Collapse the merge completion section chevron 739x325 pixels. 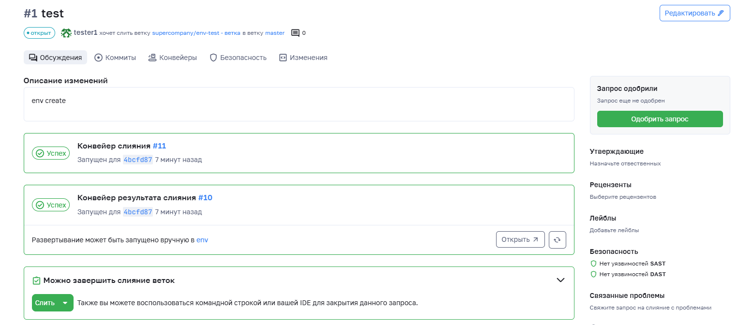click(560, 280)
